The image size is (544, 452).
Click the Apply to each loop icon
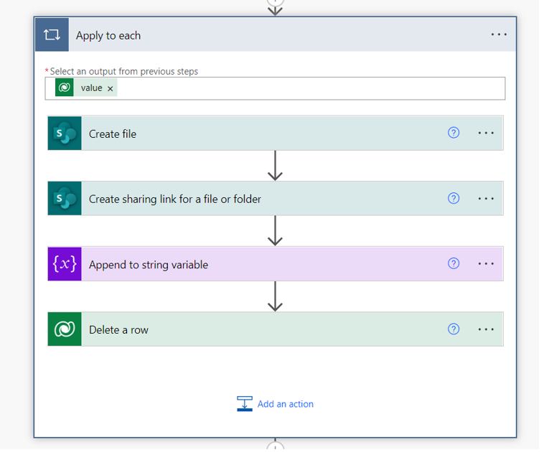pyautogui.click(x=52, y=34)
